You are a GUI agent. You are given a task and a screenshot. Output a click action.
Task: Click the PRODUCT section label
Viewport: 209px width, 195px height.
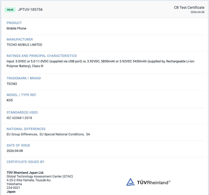tap(14, 23)
